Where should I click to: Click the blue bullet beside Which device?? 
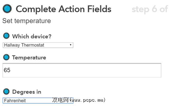[x=6, y=36]
